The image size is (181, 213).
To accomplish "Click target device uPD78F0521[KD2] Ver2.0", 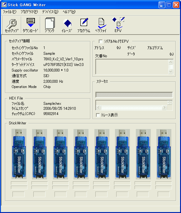I will (64, 65).
